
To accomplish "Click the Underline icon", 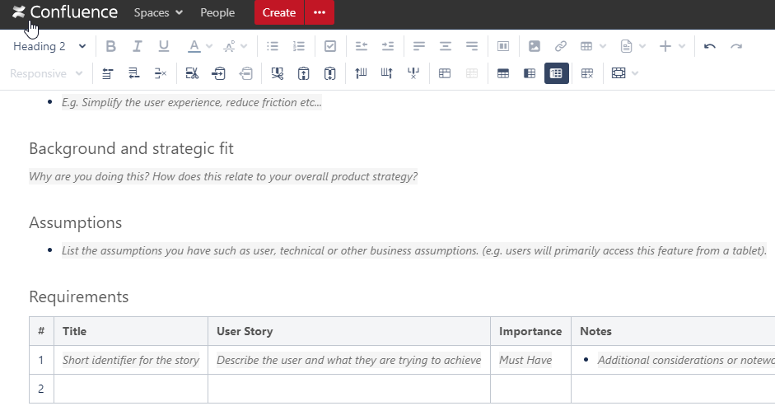I will click(164, 46).
